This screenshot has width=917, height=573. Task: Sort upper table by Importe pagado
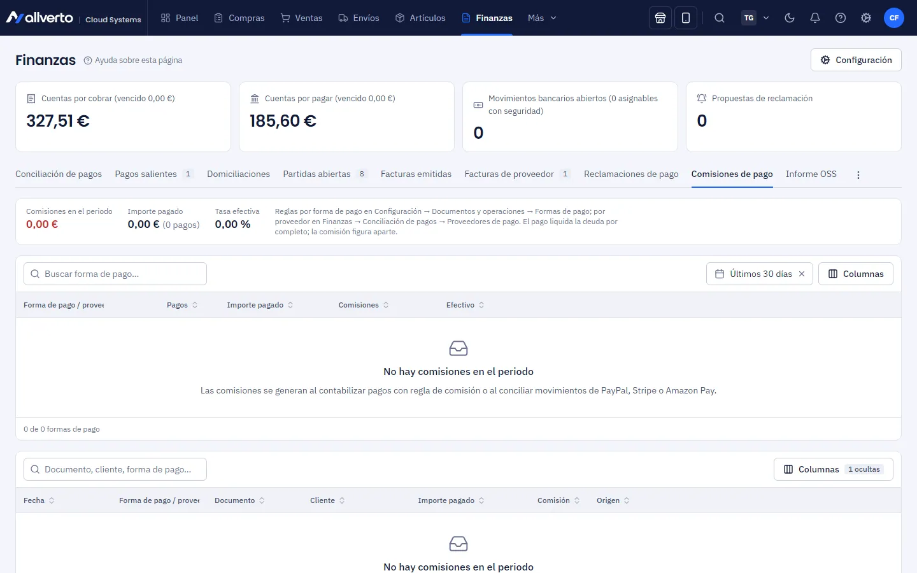tap(260, 305)
